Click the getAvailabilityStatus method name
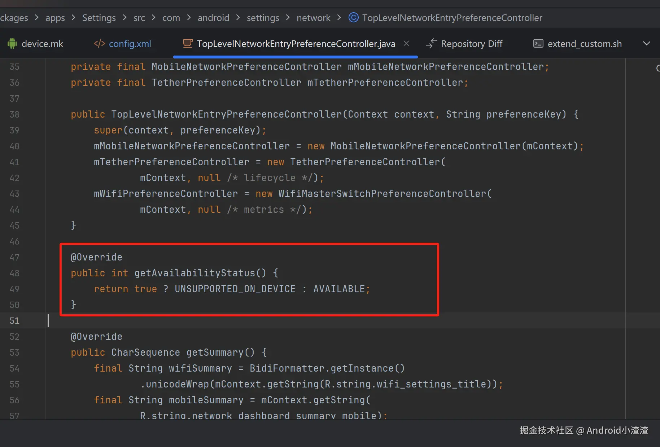The width and height of the screenshot is (660, 447). (x=195, y=273)
